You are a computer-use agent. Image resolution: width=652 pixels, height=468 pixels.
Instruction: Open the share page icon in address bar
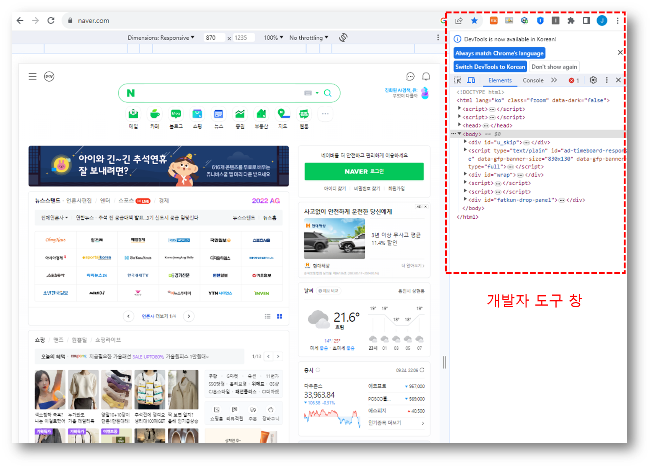pyautogui.click(x=459, y=21)
